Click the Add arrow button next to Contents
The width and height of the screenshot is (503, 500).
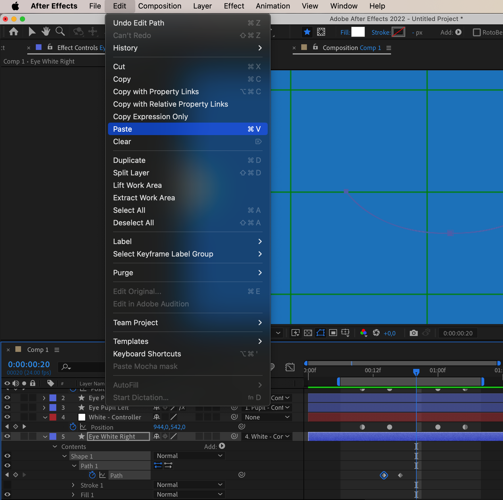(222, 446)
